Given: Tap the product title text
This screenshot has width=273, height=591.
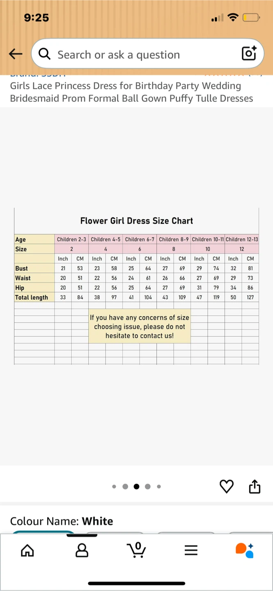Looking at the screenshot, I should 131,92.
